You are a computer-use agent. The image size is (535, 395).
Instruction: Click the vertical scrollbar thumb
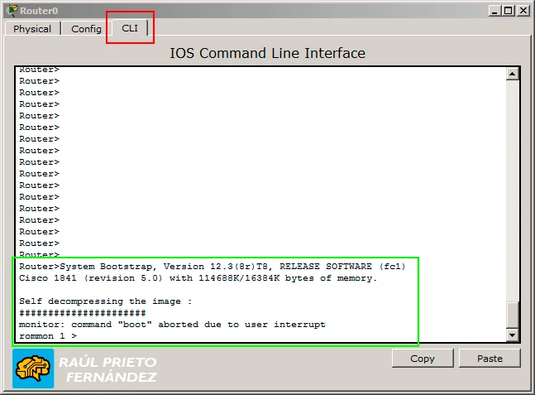click(x=512, y=315)
